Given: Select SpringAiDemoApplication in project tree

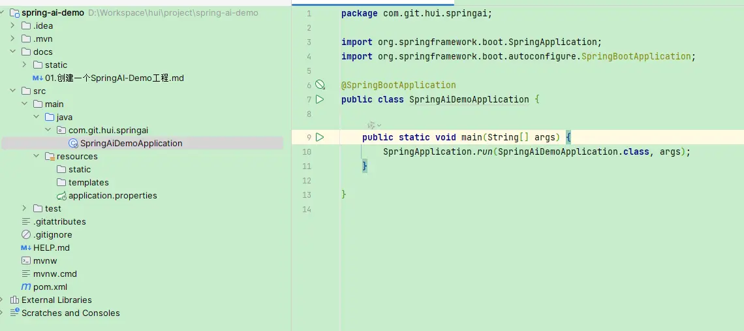Looking at the screenshot, I should point(131,143).
